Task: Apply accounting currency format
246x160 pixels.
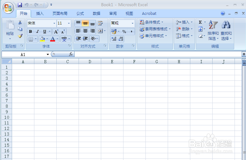Action: tap(114, 32)
